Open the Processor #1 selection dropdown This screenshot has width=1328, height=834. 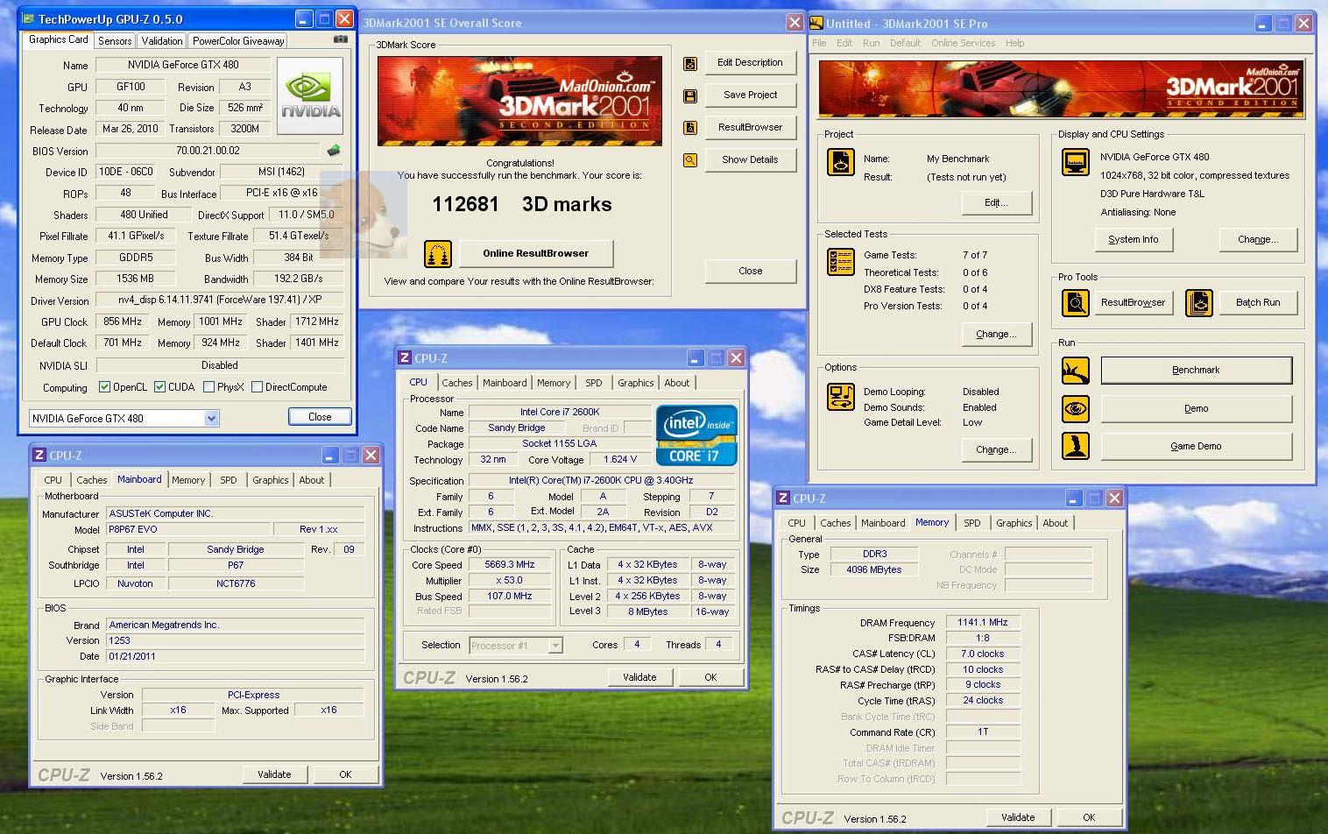(555, 646)
